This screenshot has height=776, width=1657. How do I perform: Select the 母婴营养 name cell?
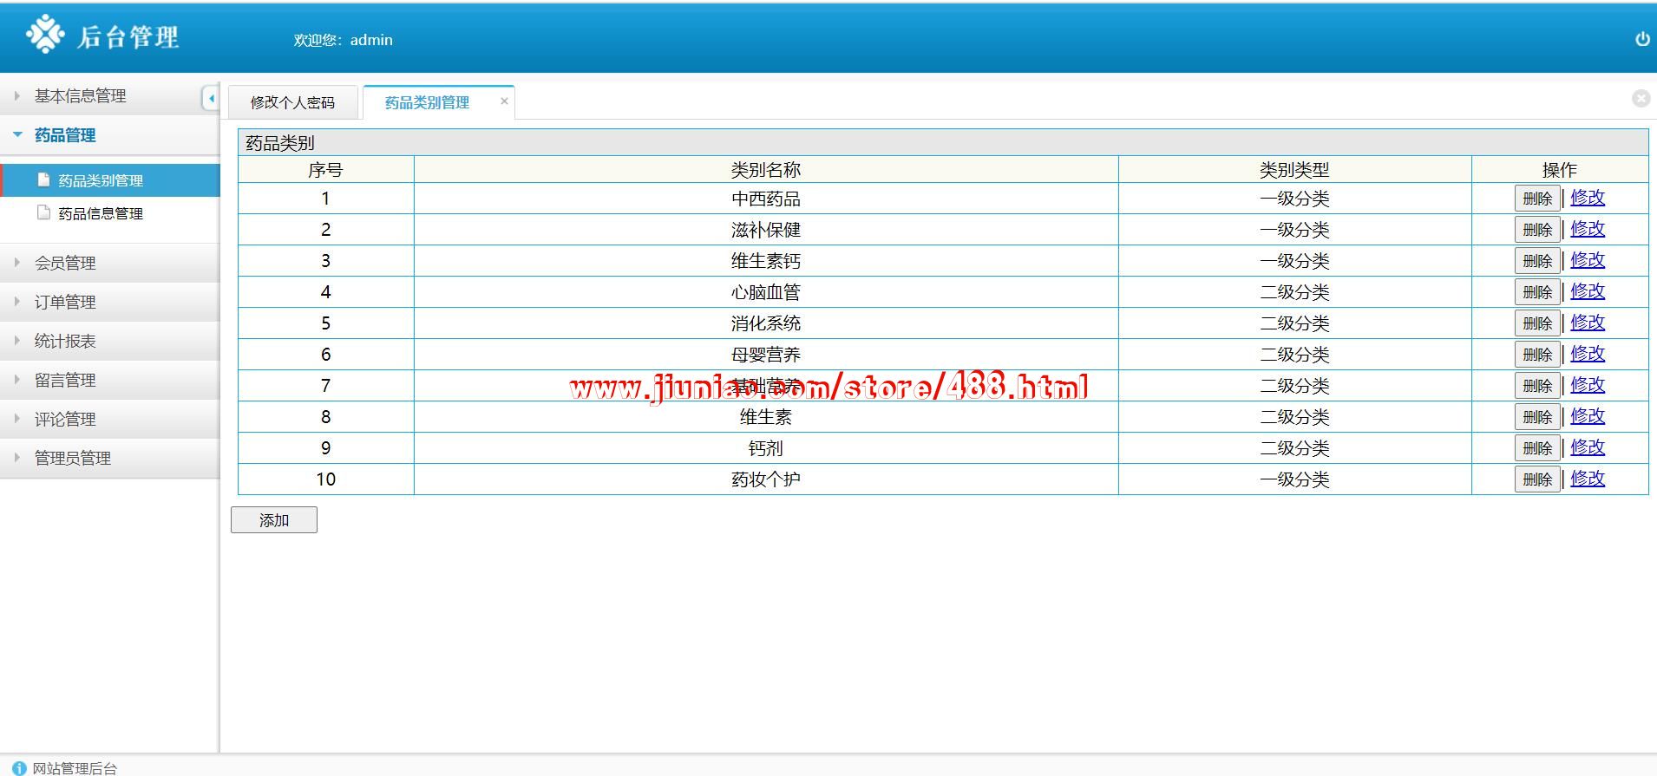pyautogui.click(x=766, y=355)
